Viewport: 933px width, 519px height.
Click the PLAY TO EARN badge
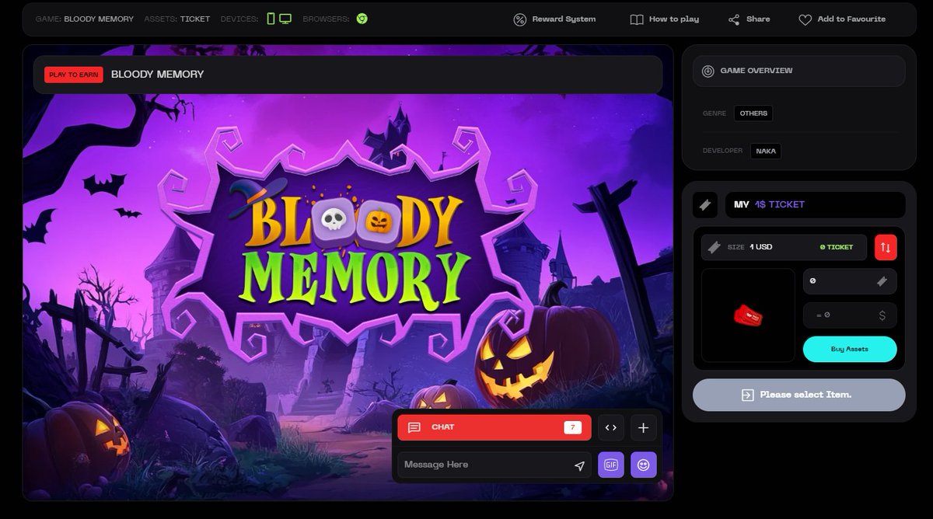click(x=74, y=75)
